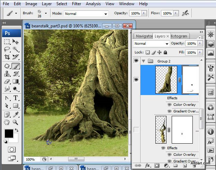Image resolution: width=216 pixels, height=170 pixels.
Task: Select the Eraser tool
Action: (7, 81)
